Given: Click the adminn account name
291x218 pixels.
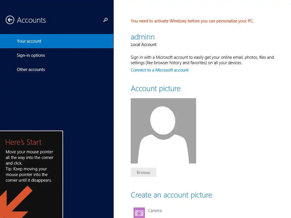Looking at the screenshot, I should coord(143,37).
